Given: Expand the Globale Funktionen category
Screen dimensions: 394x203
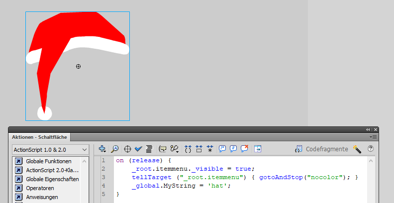Looking at the screenshot, I should tap(48, 161).
